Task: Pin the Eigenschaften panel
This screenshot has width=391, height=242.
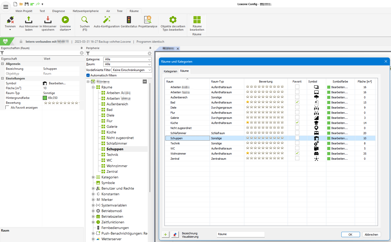Action: click(x=81, y=48)
